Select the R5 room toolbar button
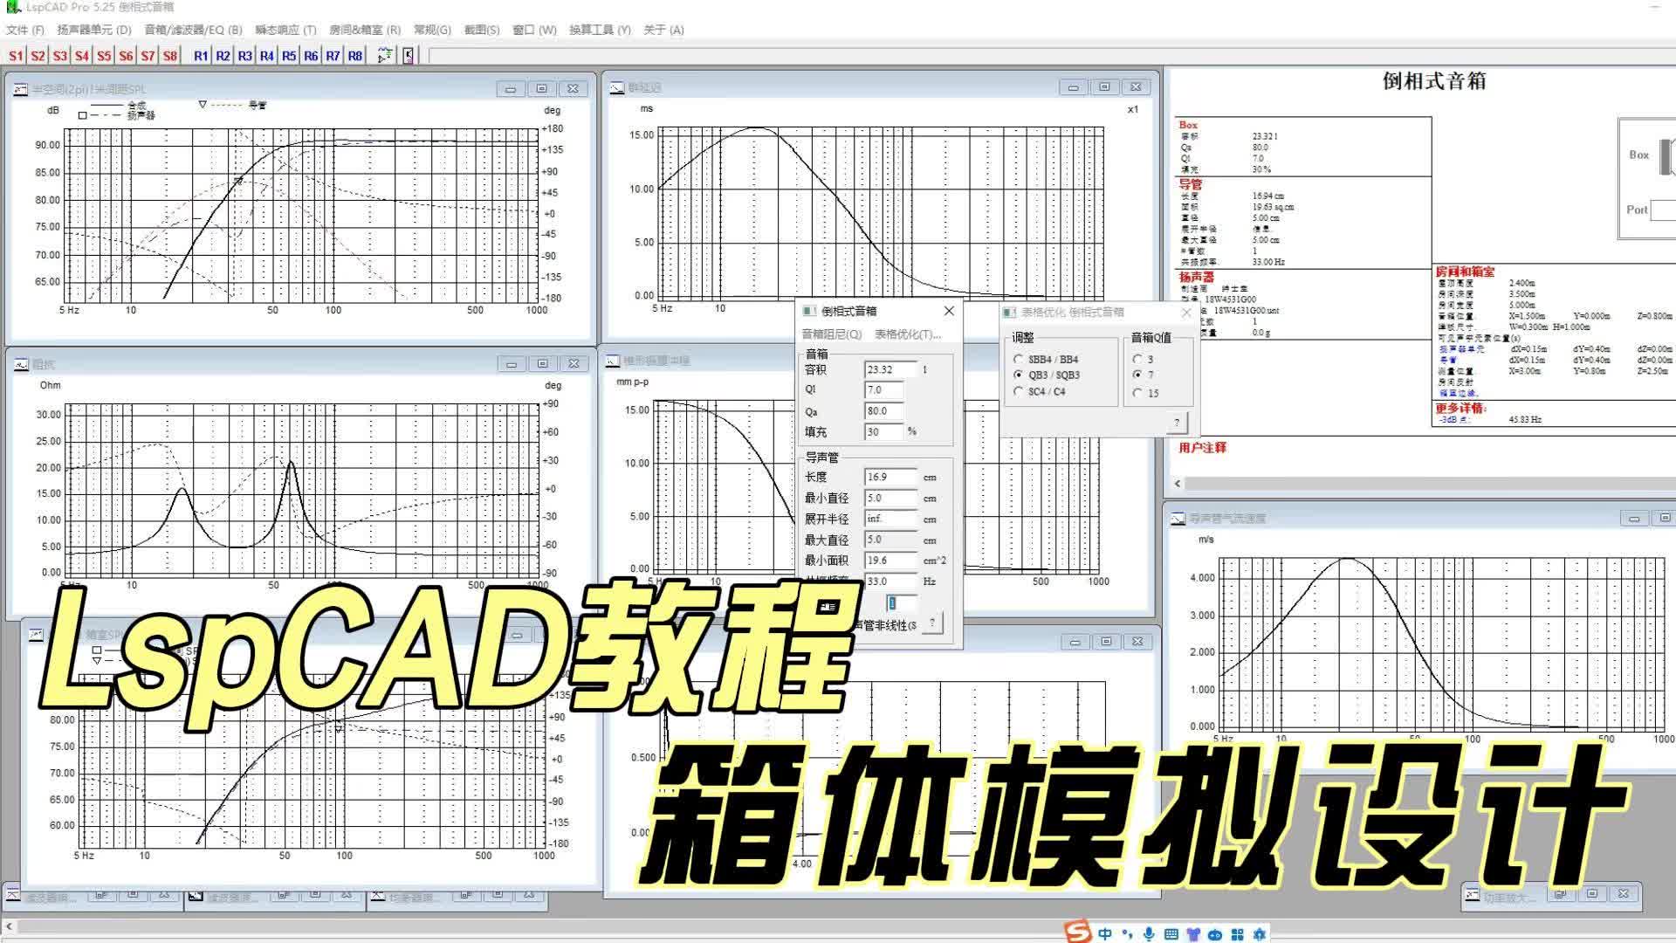Image resolution: width=1676 pixels, height=943 pixels. point(289,56)
